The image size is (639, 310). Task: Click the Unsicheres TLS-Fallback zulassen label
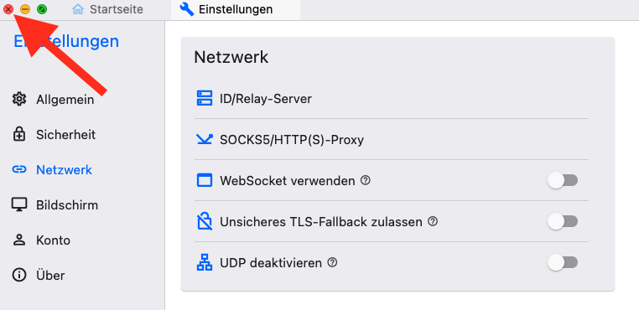click(321, 221)
